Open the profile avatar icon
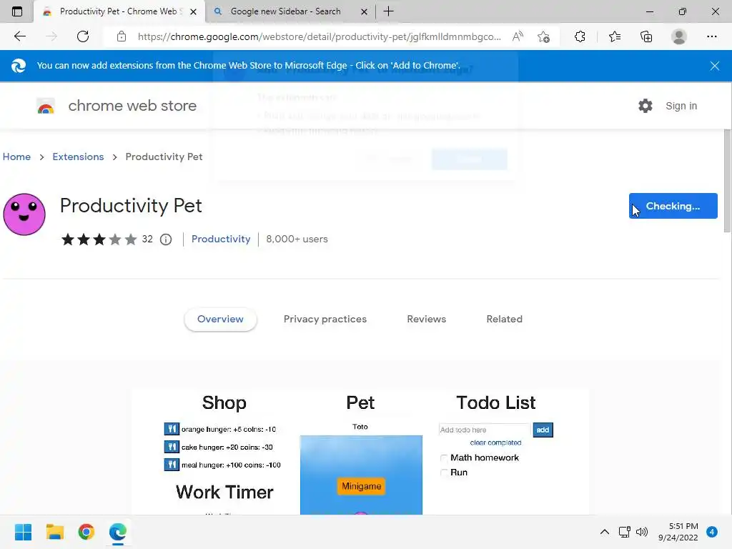 click(x=679, y=36)
